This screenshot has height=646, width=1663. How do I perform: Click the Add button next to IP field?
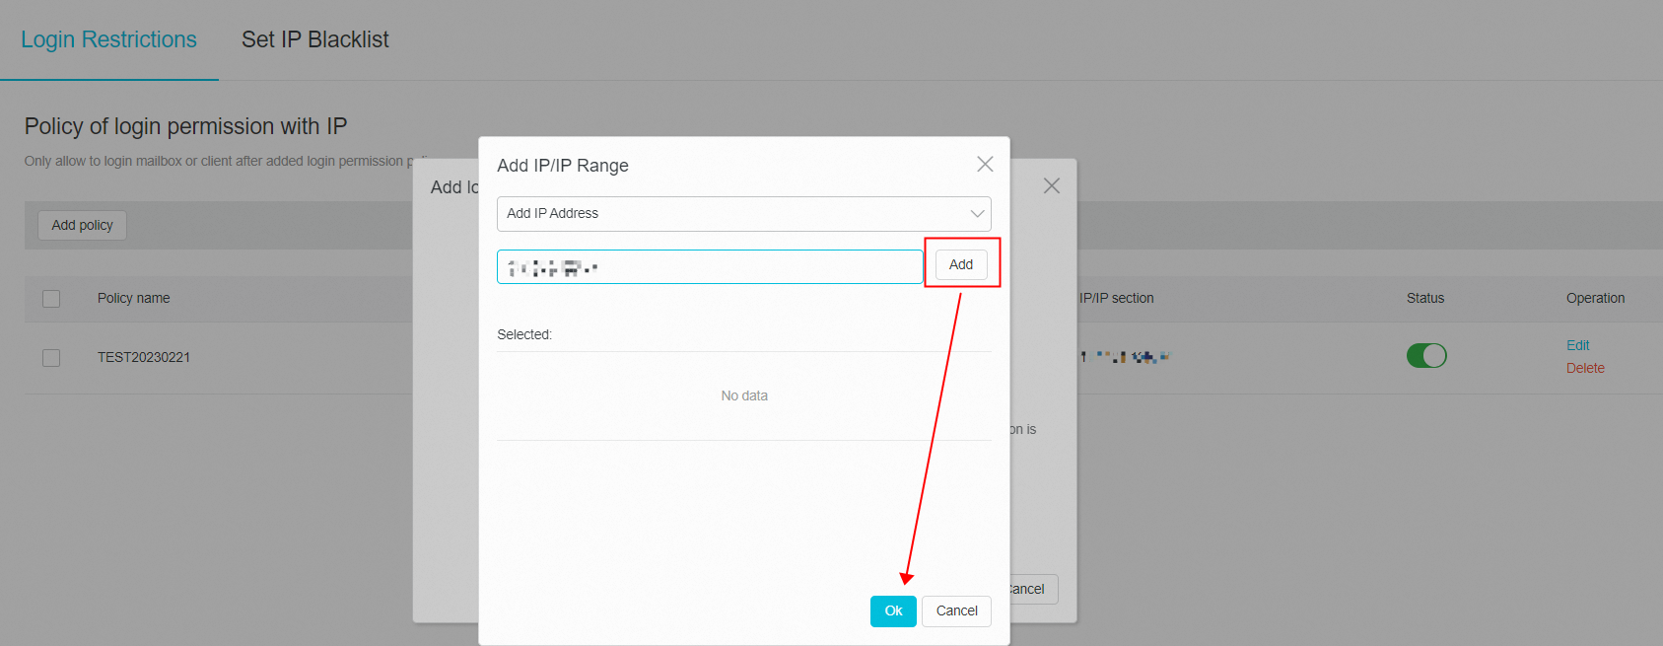tap(961, 264)
